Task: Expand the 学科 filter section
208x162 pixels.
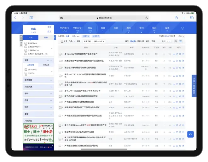Action: click(x=38, y=94)
